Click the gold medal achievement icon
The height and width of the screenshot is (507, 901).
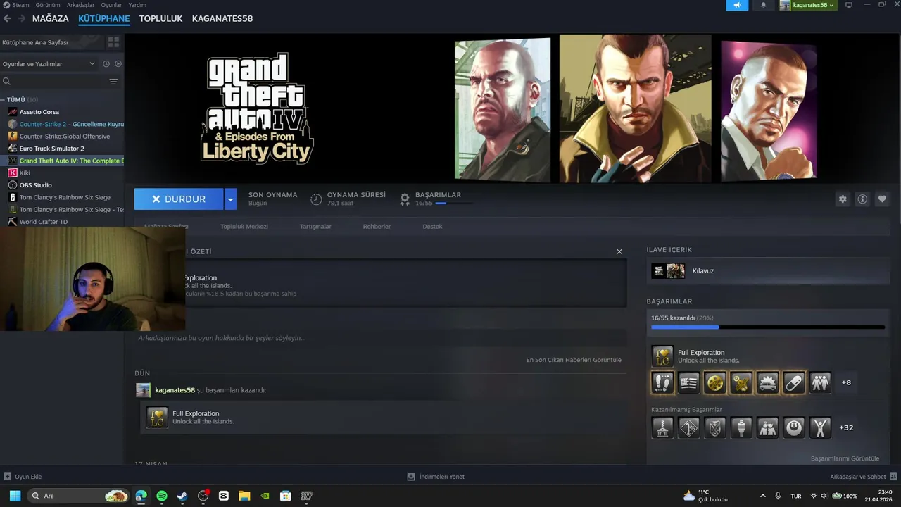click(x=715, y=382)
